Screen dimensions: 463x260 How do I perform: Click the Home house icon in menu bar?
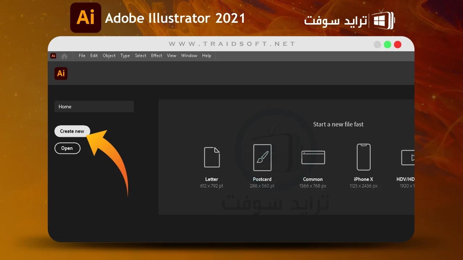pyautogui.click(x=64, y=56)
